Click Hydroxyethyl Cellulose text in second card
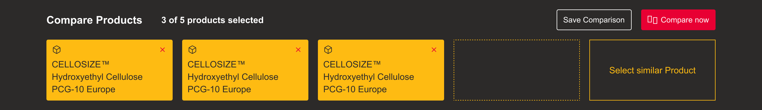 coord(233,77)
